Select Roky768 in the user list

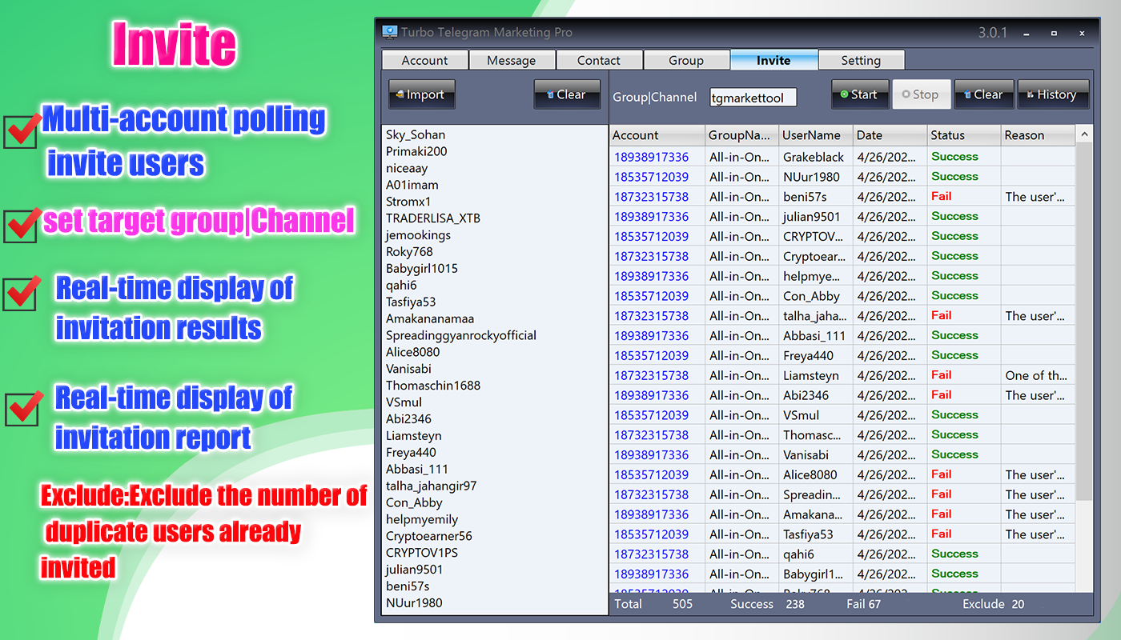tap(411, 252)
